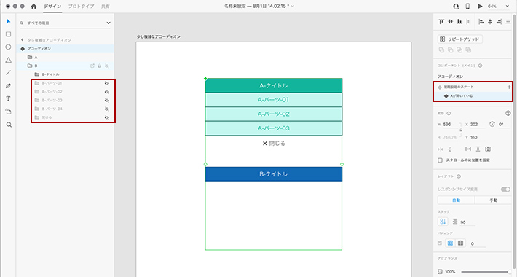Screen dimensions: 517x277
Task: Choose same padding for all edges
Action: point(450,243)
